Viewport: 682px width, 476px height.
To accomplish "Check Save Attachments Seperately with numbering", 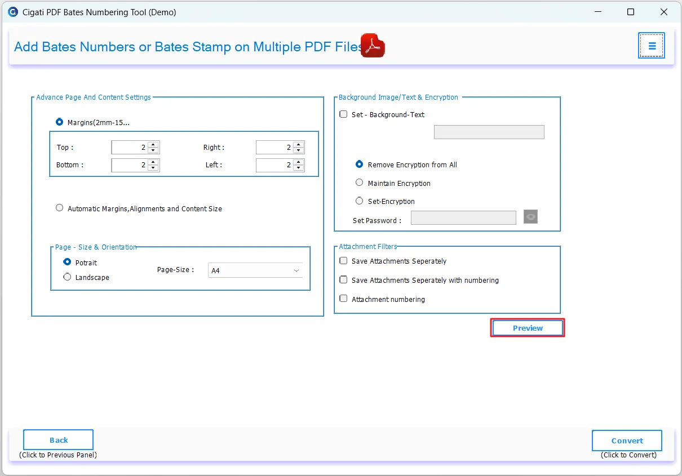I will [x=343, y=279].
